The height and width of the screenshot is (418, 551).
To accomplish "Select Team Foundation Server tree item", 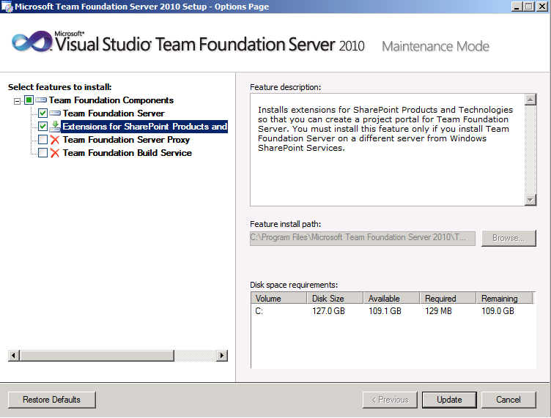I will (114, 113).
